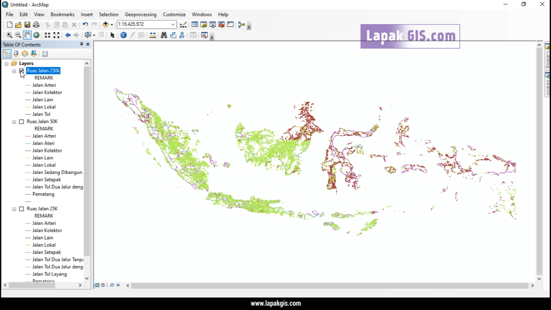Open the map scale dropdown
The height and width of the screenshot is (310, 551).
point(173,25)
